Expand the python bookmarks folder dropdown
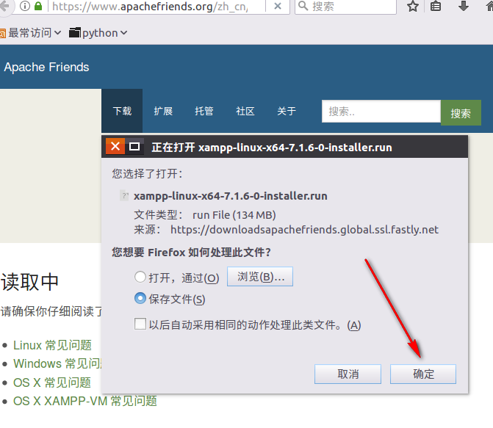Viewport: 493px width, 428px height. coord(124,33)
